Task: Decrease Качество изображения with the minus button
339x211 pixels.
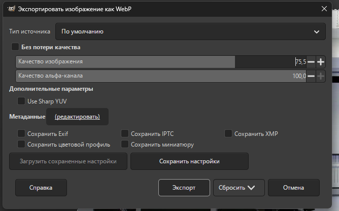Action: pyautogui.click(x=311, y=62)
